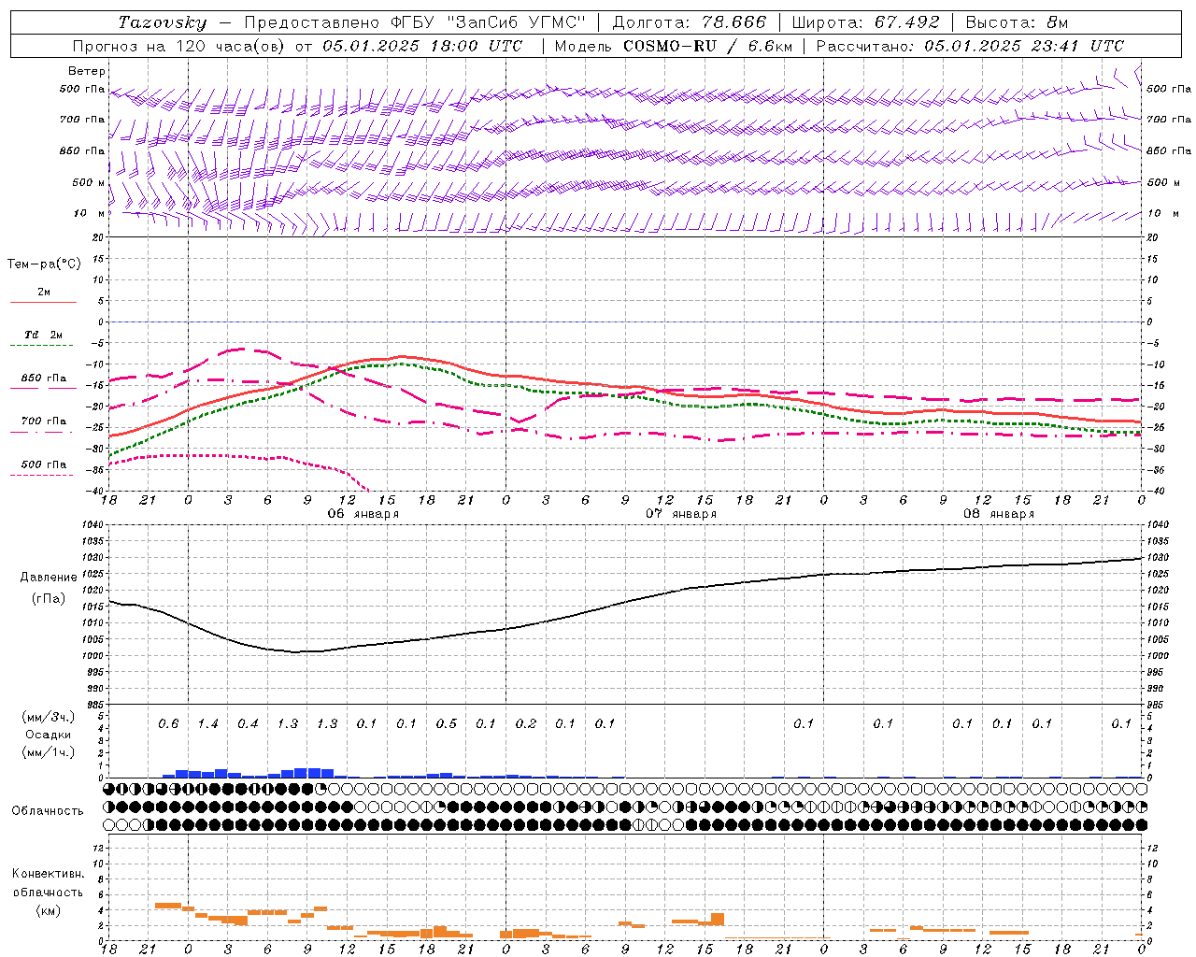Screen dimensions: 1196x957
Task: Click the 'Ветер' wind panel label
Action: [87, 71]
